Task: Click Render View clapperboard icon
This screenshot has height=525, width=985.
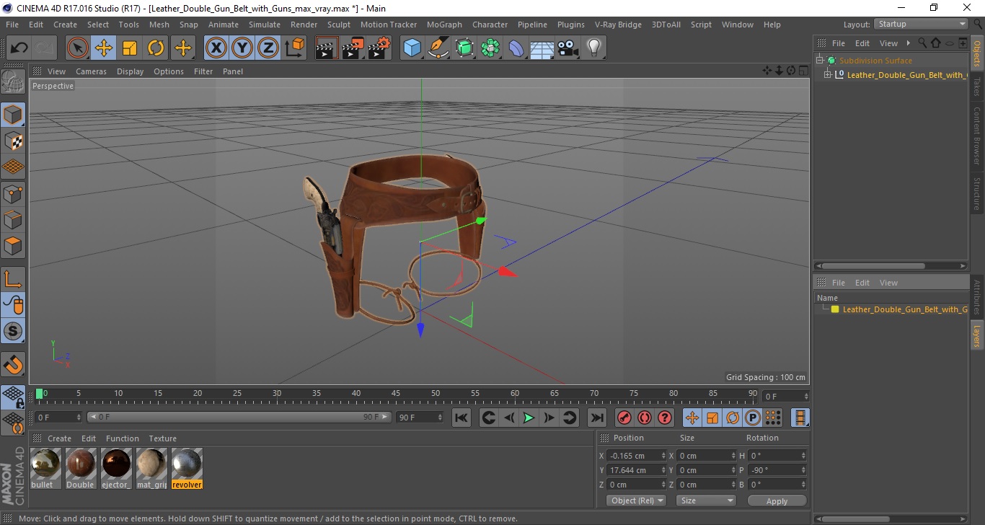Action: [327, 48]
